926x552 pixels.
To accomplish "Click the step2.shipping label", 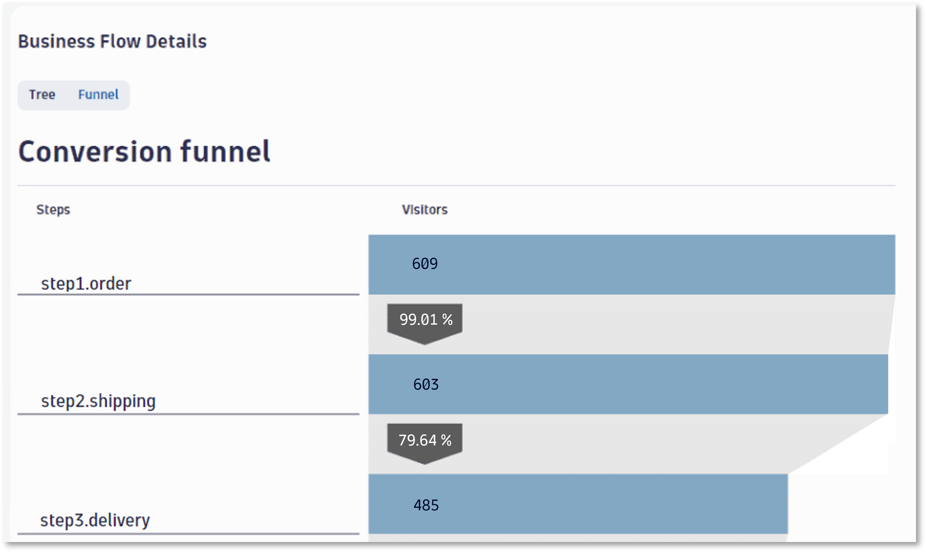I will 98,401.
